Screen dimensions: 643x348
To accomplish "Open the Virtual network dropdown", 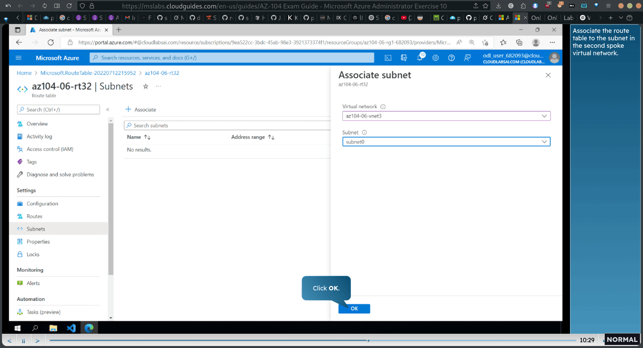I will pyautogui.click(x=446, y=116).
